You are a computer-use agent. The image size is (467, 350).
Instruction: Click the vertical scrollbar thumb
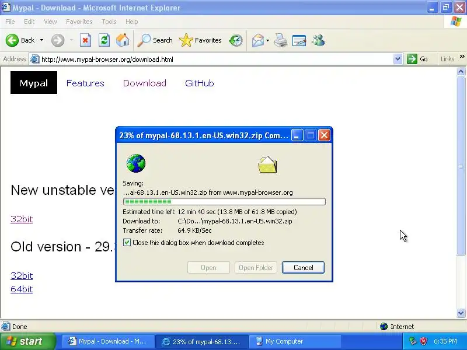pos(461,166)
